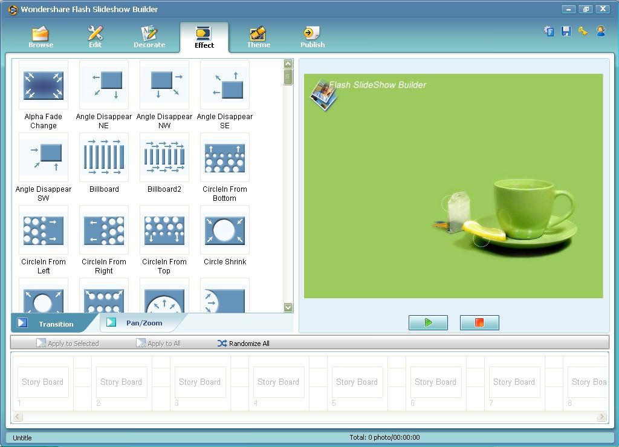Click the Total photo count status text
The image size is (619, 447).
click(384, 437)
